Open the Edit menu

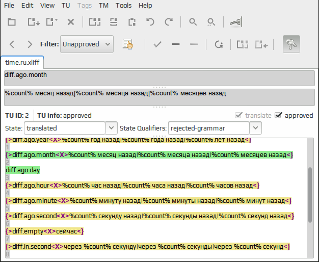[x=27, y=5]
